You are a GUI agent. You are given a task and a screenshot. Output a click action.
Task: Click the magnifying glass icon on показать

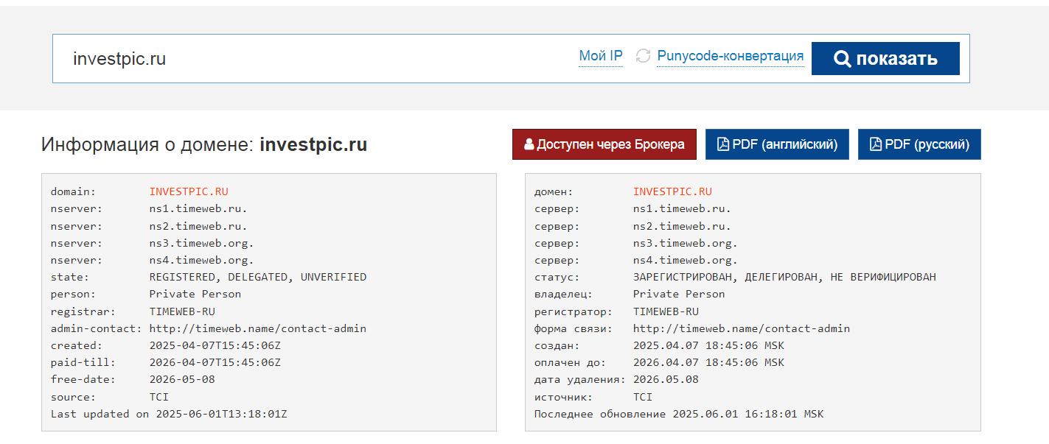[x=842, y=59]
